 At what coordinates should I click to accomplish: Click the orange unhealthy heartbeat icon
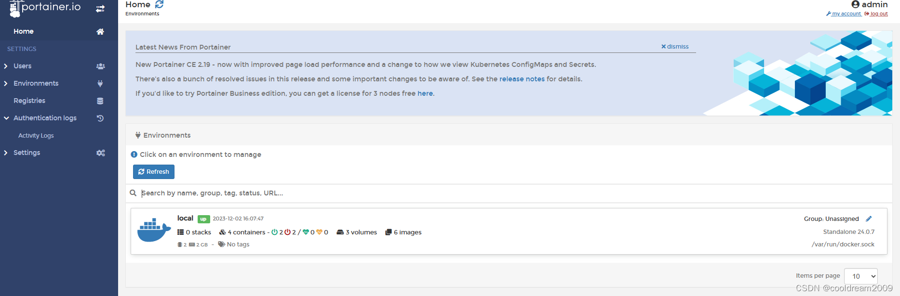tap(319, 232)
